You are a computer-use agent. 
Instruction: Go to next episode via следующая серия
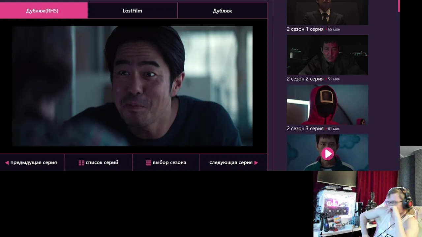pyautogui.click(x=234, y=163)
